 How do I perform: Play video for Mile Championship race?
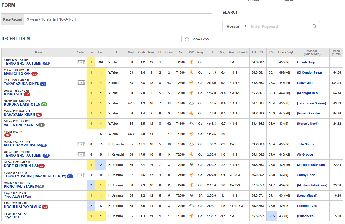coord(81,144)
